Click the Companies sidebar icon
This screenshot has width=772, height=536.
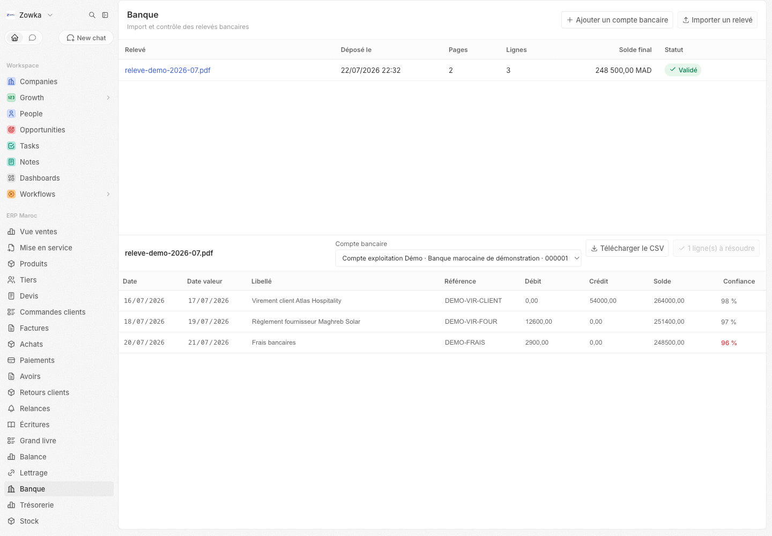coord(11,81)
